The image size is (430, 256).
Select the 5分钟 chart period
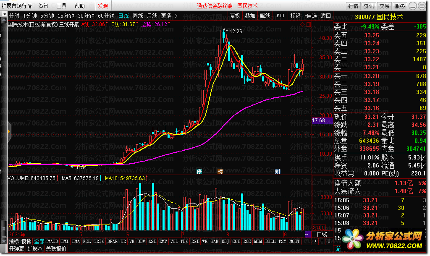47,16
